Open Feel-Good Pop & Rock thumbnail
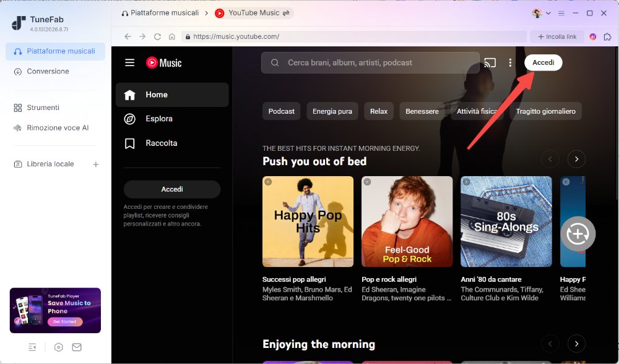 (407, 221)
